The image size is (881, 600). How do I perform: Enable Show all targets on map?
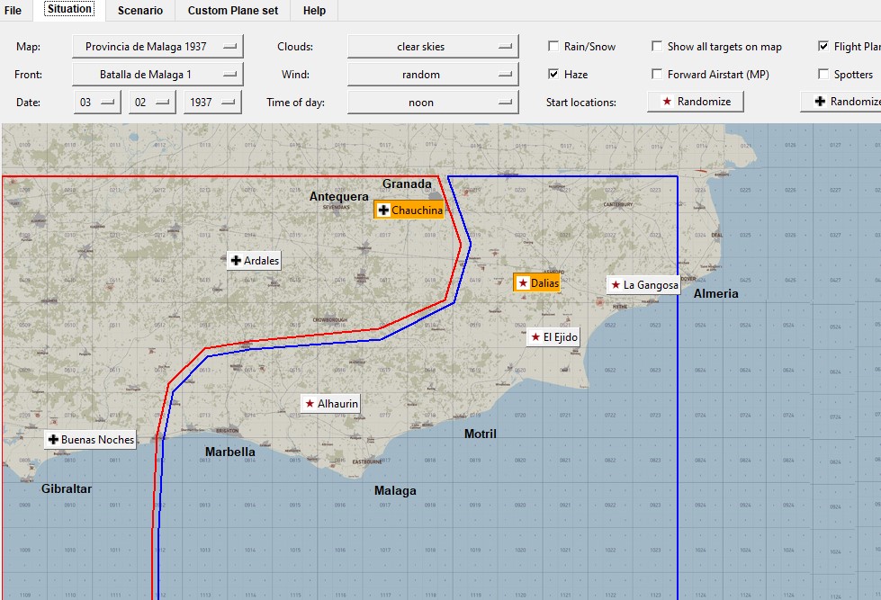pyautogui.click(x=658, y=45)
